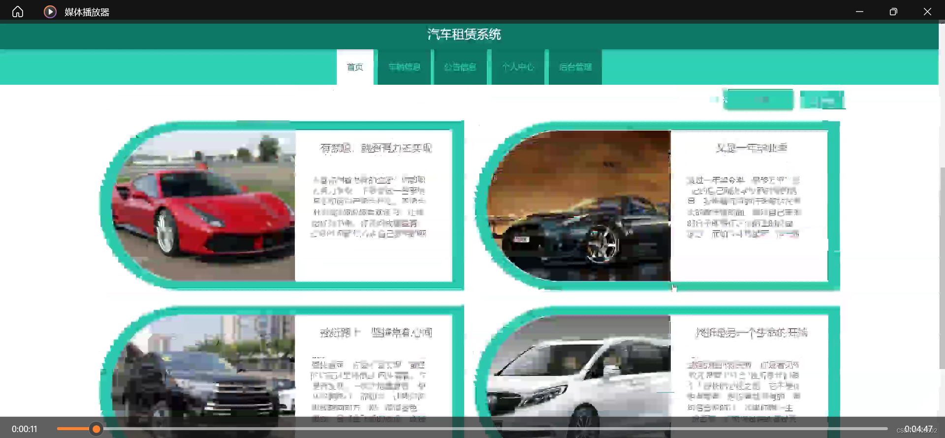The height and width of the screenshot is (438, 945).
Task: Switch to the 公告信息 tab
Action: coord(460,67)
